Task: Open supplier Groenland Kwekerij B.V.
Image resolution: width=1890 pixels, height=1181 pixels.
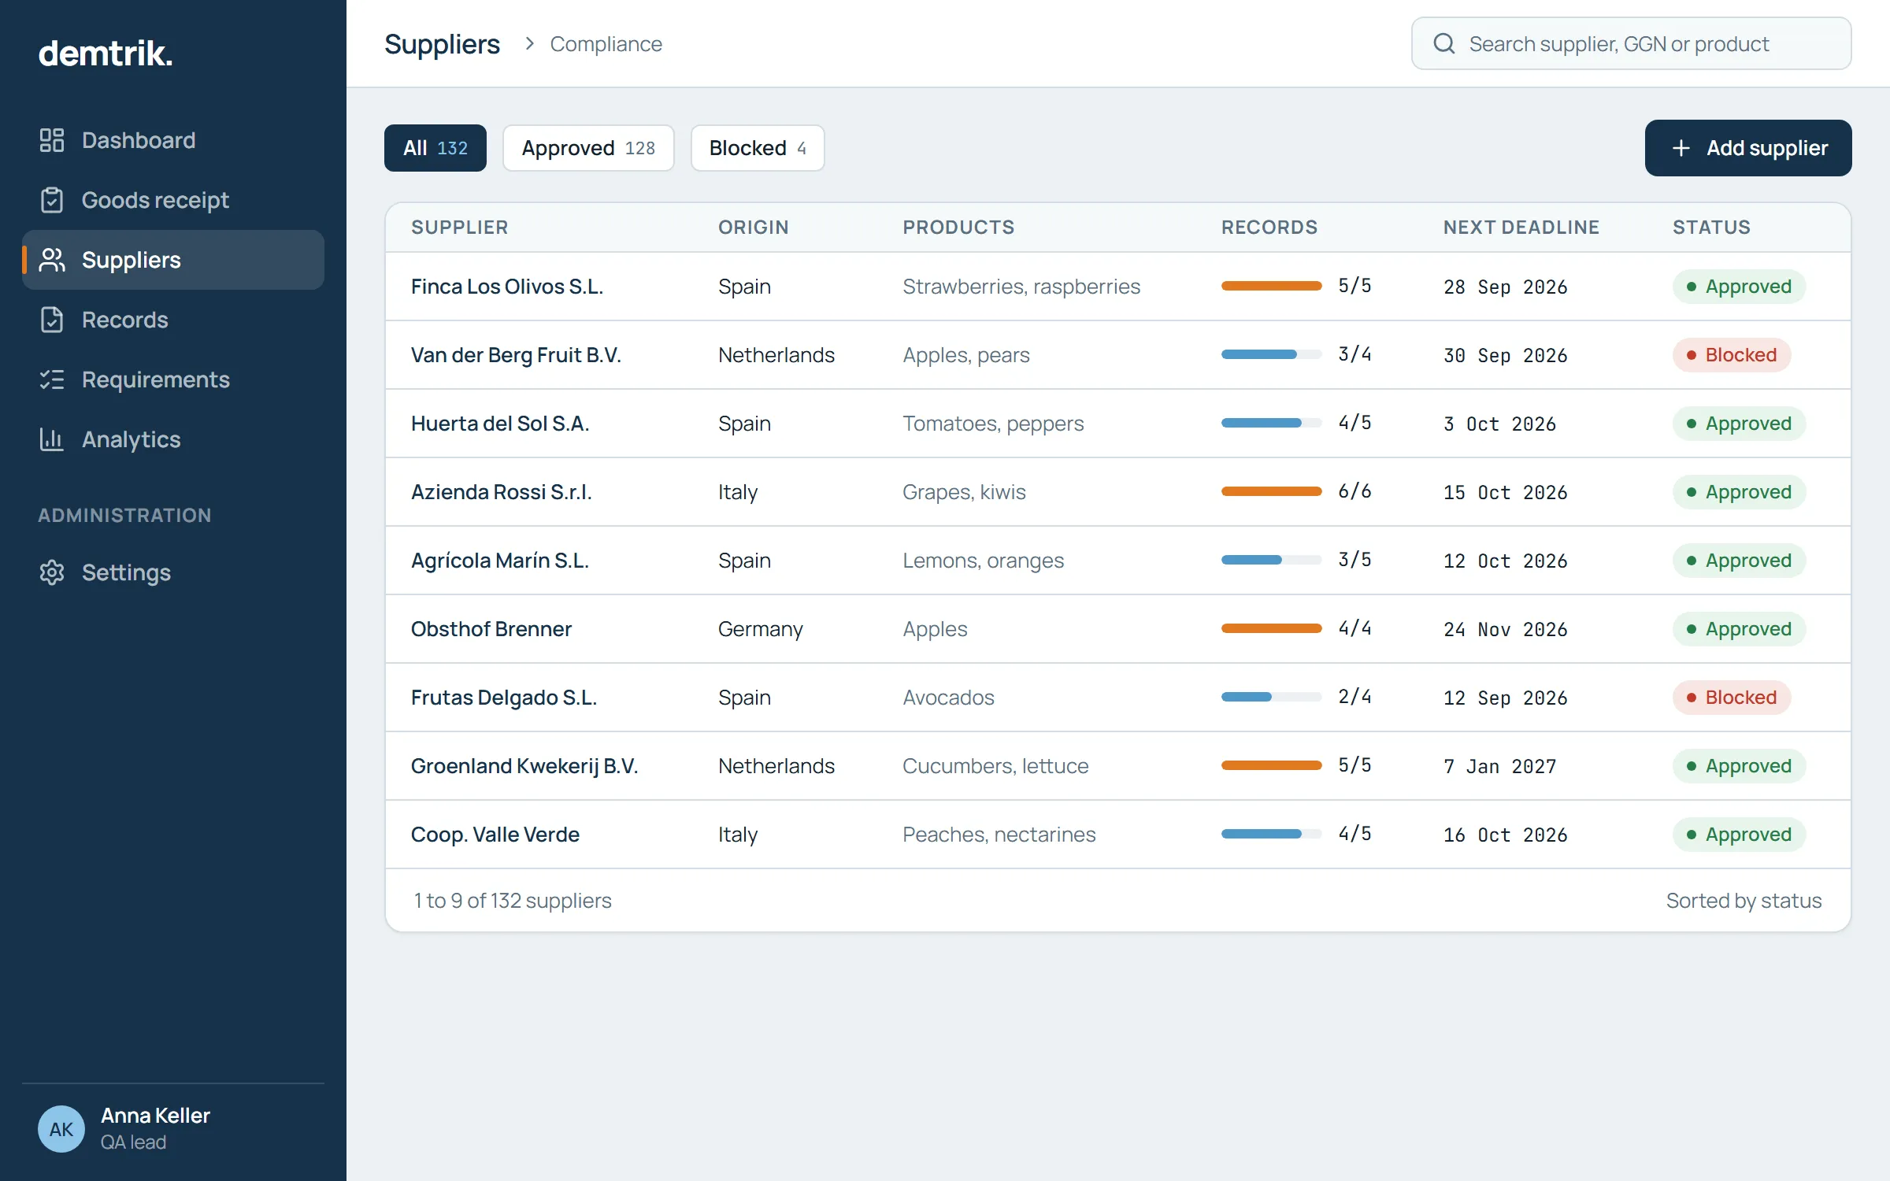Action: click(x=524, y=766)
